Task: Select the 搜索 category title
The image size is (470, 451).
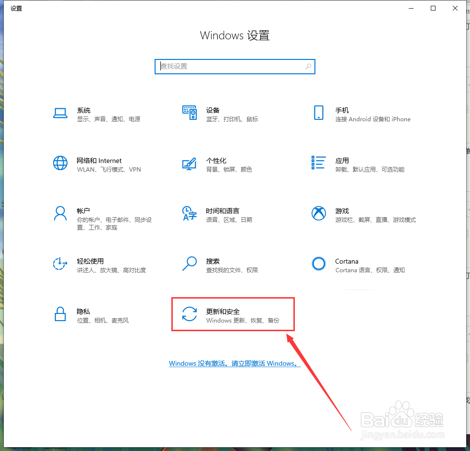Action: point(213,261)
